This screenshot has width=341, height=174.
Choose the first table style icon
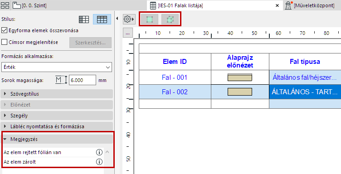[x=84, y=19]
